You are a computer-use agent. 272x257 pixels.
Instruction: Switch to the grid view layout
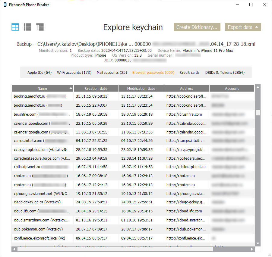point(15,27)
